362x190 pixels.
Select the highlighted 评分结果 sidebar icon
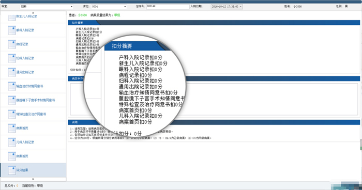[x=12, y=170]
